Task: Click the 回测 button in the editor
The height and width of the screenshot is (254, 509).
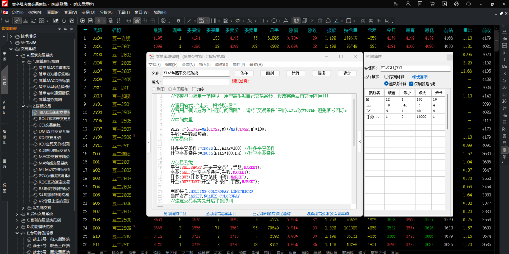Action: [x=270, y=73]
